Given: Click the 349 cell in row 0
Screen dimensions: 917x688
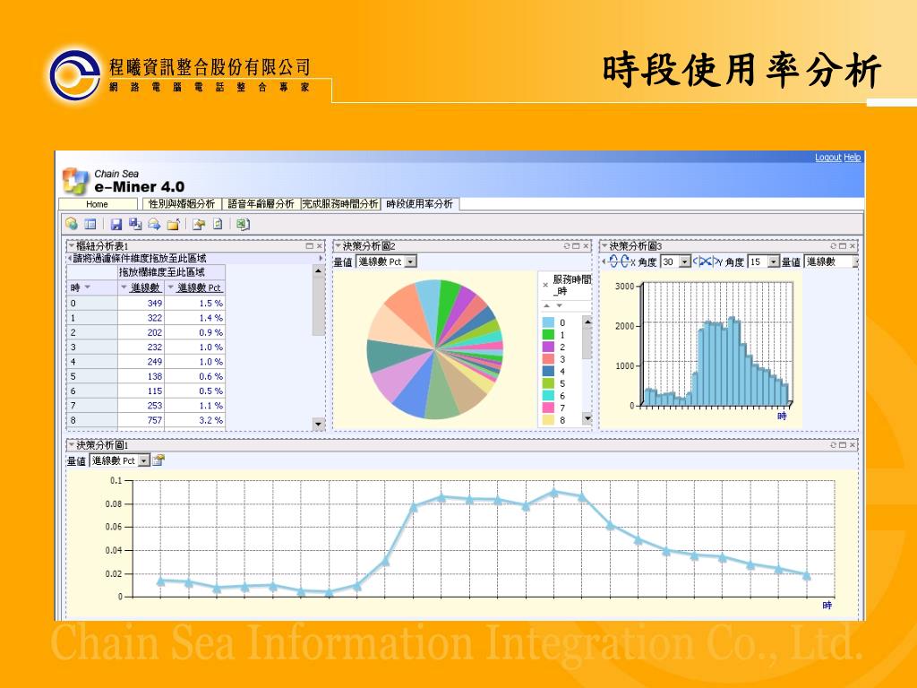Looking at the screenshot, I should point(141,303).
